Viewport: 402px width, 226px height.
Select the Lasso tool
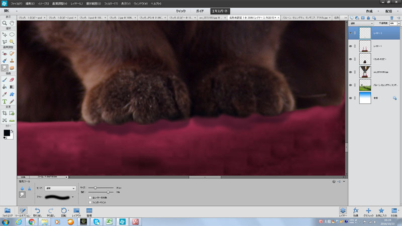(5, 42)
